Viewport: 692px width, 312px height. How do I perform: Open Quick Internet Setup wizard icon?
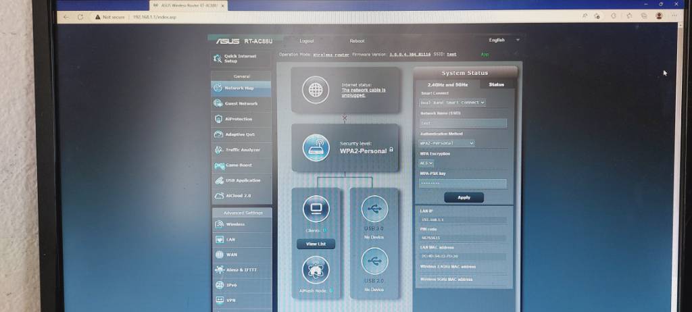pos(218,58)
